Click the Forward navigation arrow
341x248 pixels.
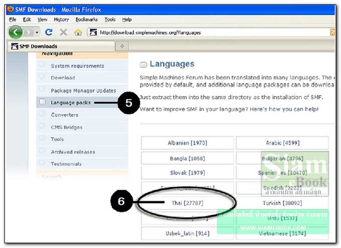click(x=29, y=33)
